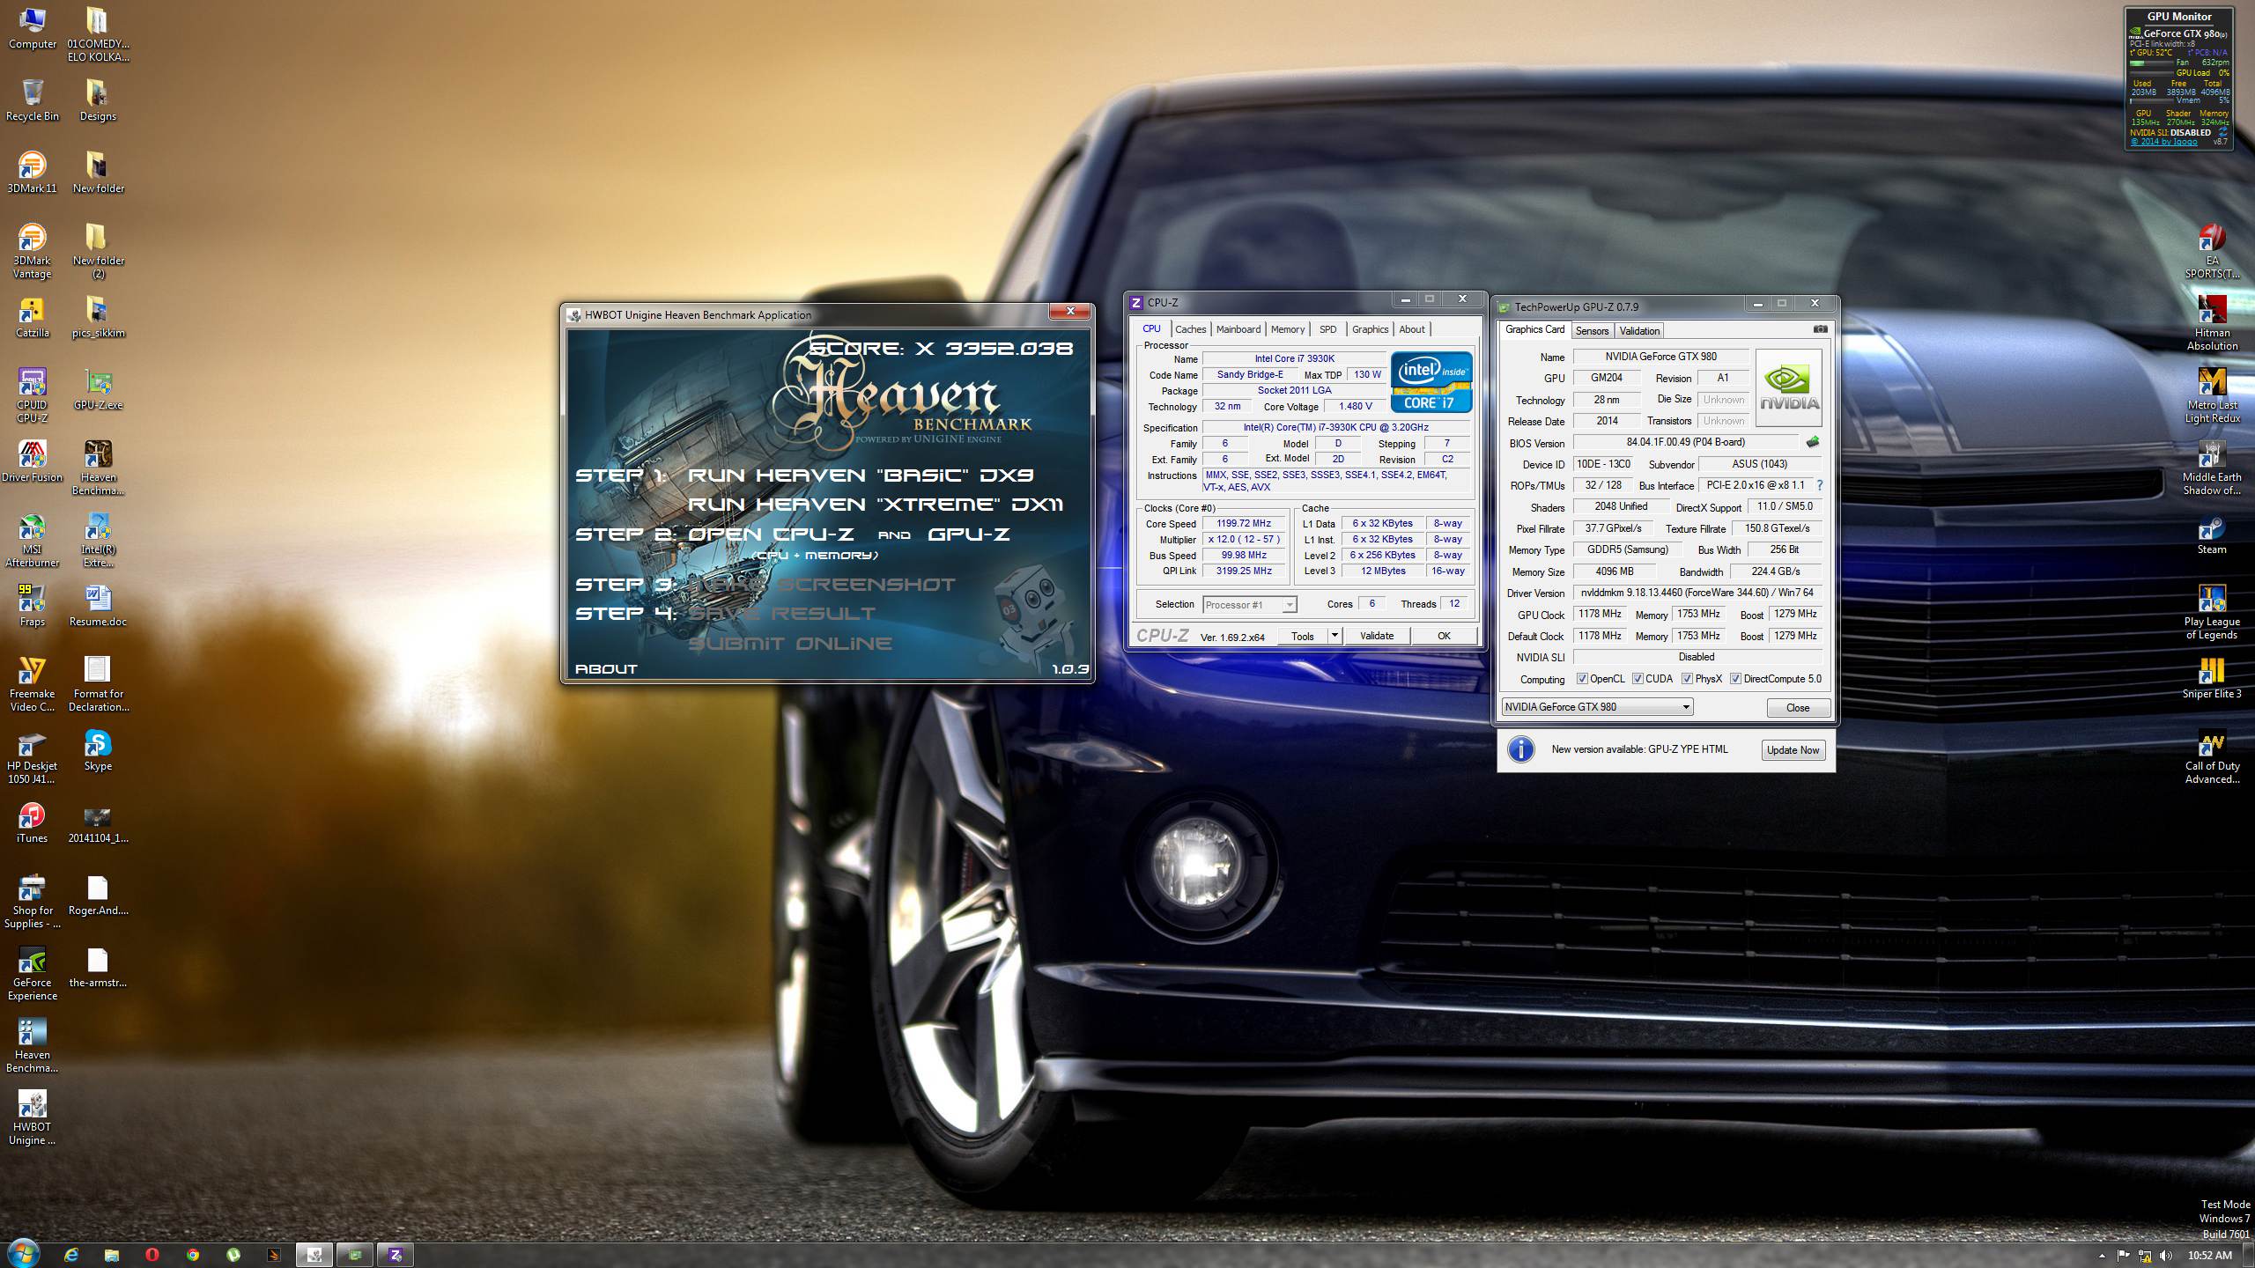Open the CPUID CPU-Z desktop shortcut
This screenshot has width=2255, height=1268.
click(32, 395)
